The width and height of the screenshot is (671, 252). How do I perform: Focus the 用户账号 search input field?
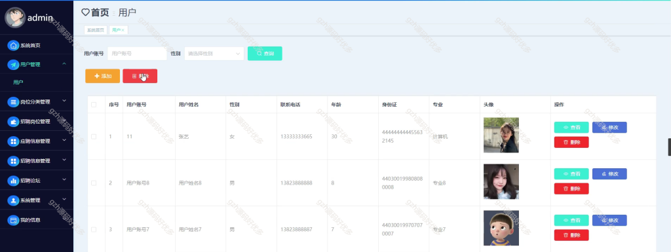137,54
